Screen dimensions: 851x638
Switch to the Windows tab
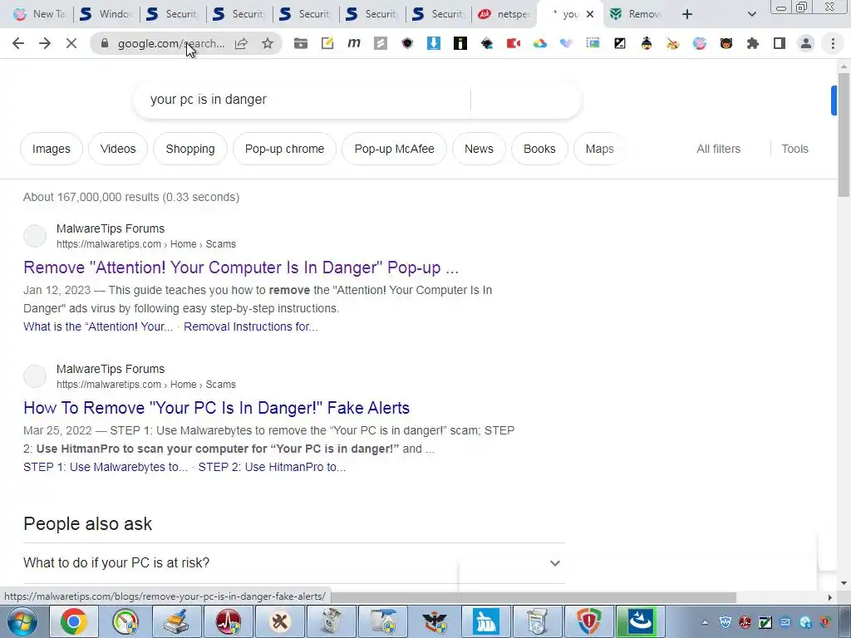click(106, 14)
